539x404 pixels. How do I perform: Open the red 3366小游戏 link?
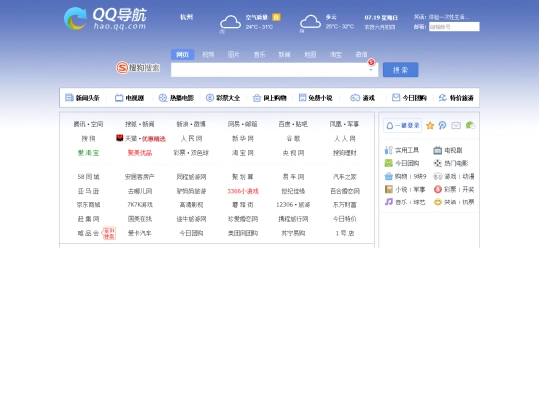tap(243, 191)
